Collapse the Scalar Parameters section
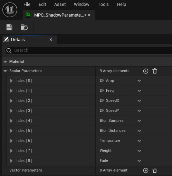The width and height of the screenshot is (172, 176). coord(5,71)
